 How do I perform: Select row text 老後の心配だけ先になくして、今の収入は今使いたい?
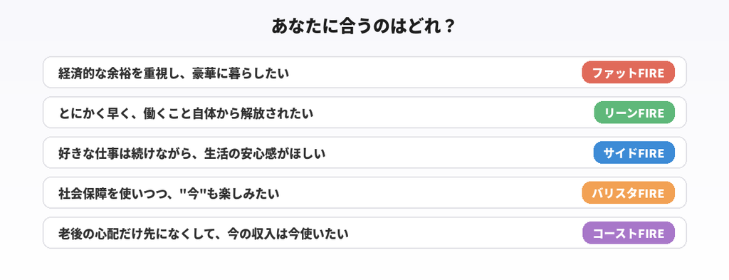pyautogui.click(x=204, y=234)
